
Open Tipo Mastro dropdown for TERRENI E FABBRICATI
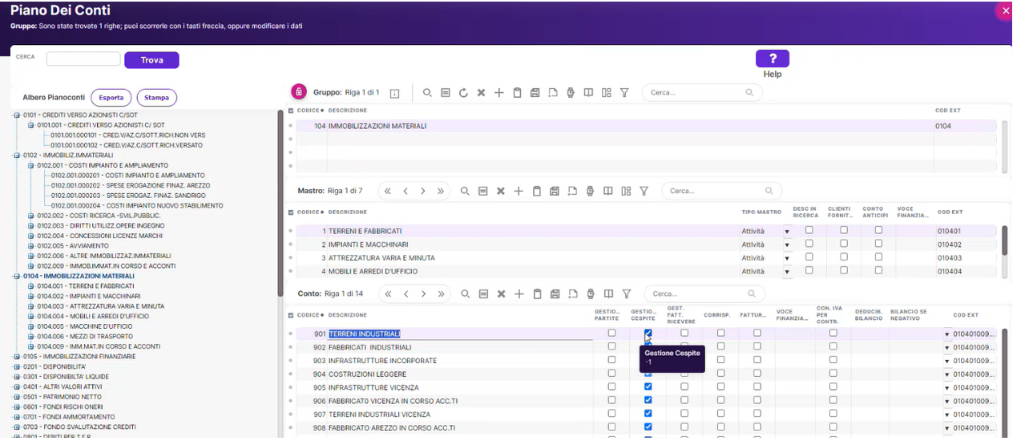click(787, 232)
